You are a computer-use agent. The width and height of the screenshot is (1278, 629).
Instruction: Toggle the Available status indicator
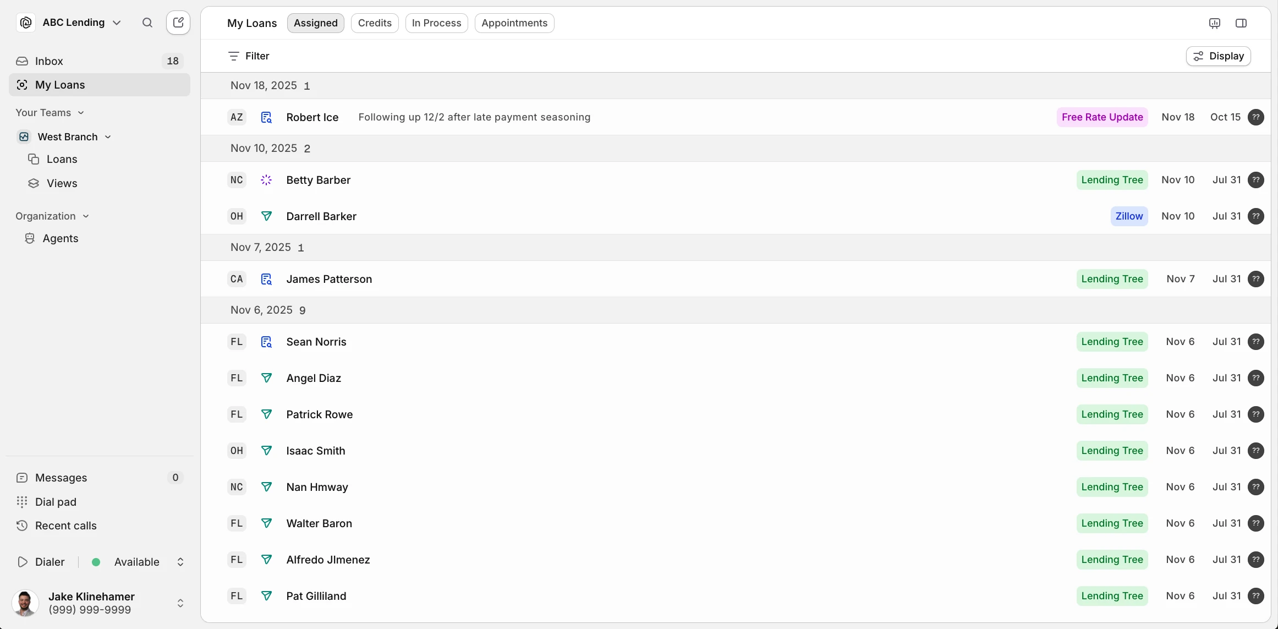coord(96,562)
